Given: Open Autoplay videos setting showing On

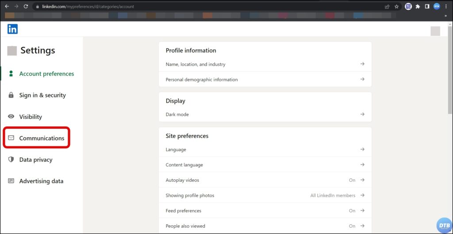Looking at the screenshot, I should (x=265, y=180).
